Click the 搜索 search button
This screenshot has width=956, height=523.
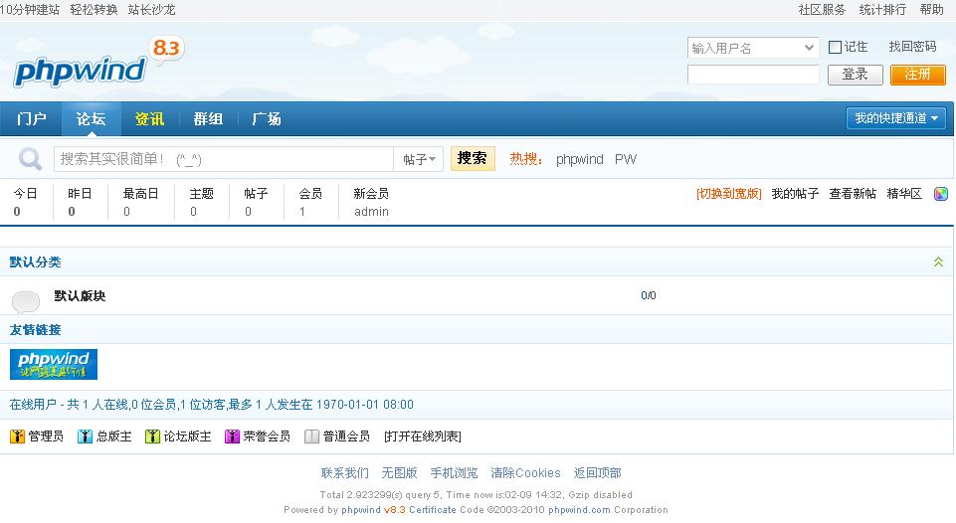473,158
